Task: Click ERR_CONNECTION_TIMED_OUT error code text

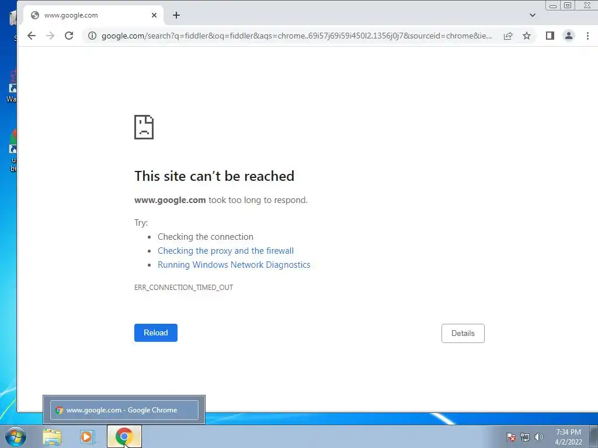Action: [183, 288]
